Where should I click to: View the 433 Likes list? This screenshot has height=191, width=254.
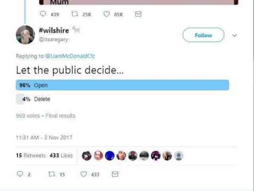point(61,155)
